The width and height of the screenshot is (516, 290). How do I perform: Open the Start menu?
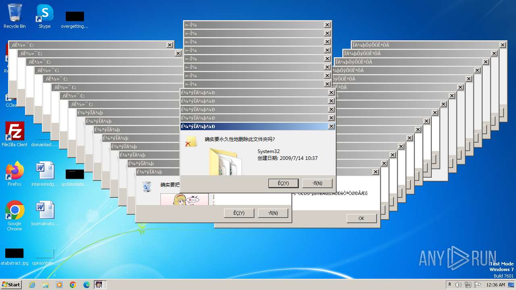11,284
